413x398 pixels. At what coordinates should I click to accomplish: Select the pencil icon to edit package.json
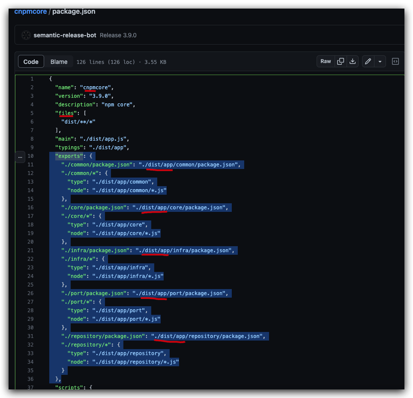[368, 61]
